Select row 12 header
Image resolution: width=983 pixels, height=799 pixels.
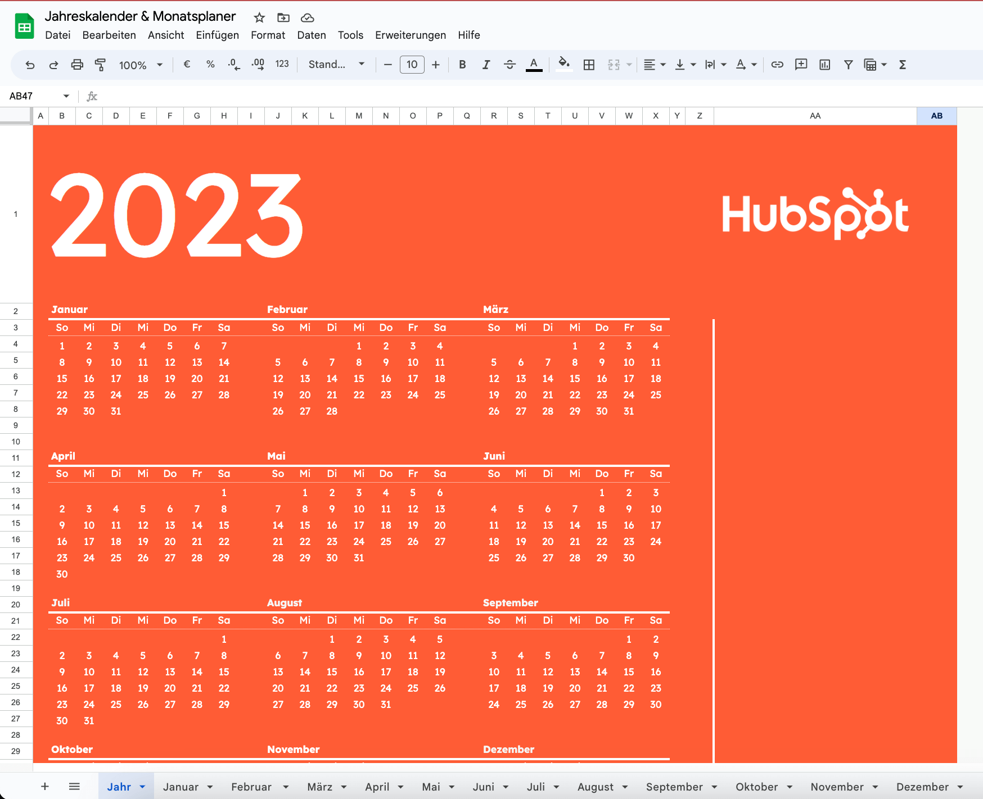pyautogui.click(x=16, y=474)
